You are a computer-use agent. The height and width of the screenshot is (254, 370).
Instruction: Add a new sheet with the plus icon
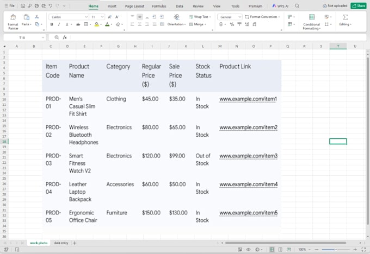[75, 243]
